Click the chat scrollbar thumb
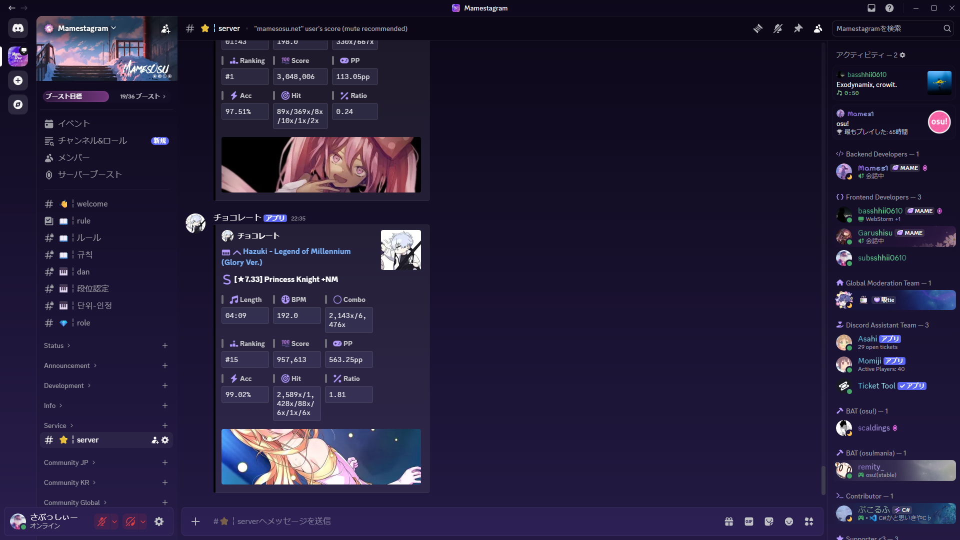 (823, 480)
